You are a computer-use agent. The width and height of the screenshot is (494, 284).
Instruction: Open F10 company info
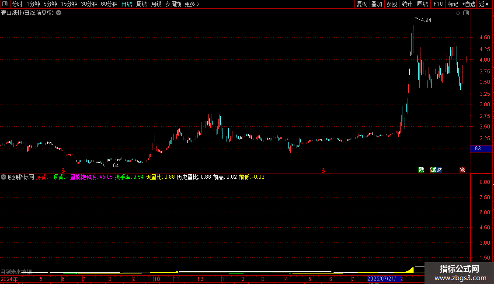coord(438,4)
